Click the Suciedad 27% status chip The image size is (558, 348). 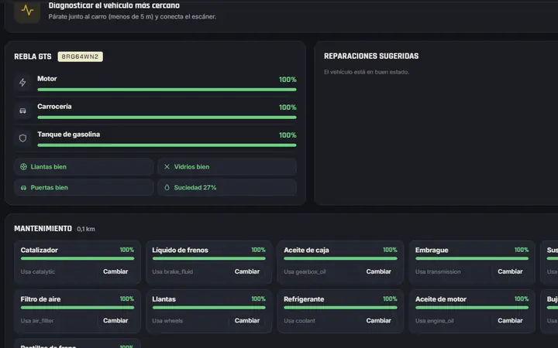pyautogui.click(x=227, y=187)
